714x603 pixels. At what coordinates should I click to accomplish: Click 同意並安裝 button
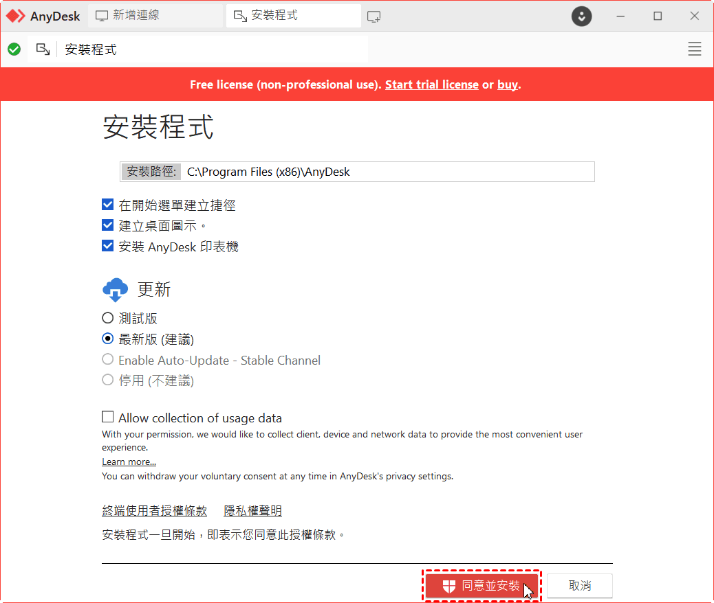[x=482, y=586]
